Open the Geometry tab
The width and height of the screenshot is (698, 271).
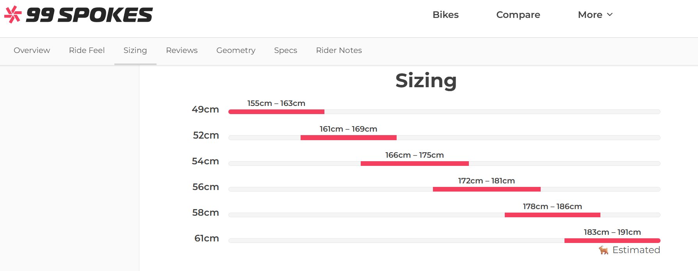pyautogui.click(x=236, y=50)
